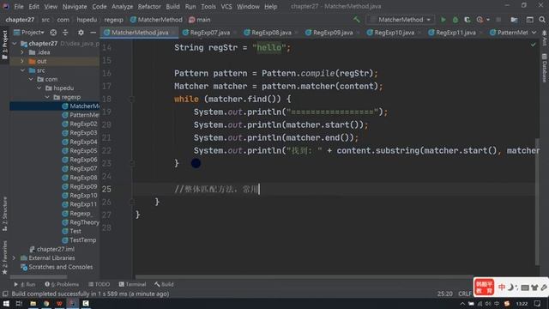Screen dimensions: 549x309
Task: Open dropdown arrow next to profiler icon
Action: (x=488, y=20)
